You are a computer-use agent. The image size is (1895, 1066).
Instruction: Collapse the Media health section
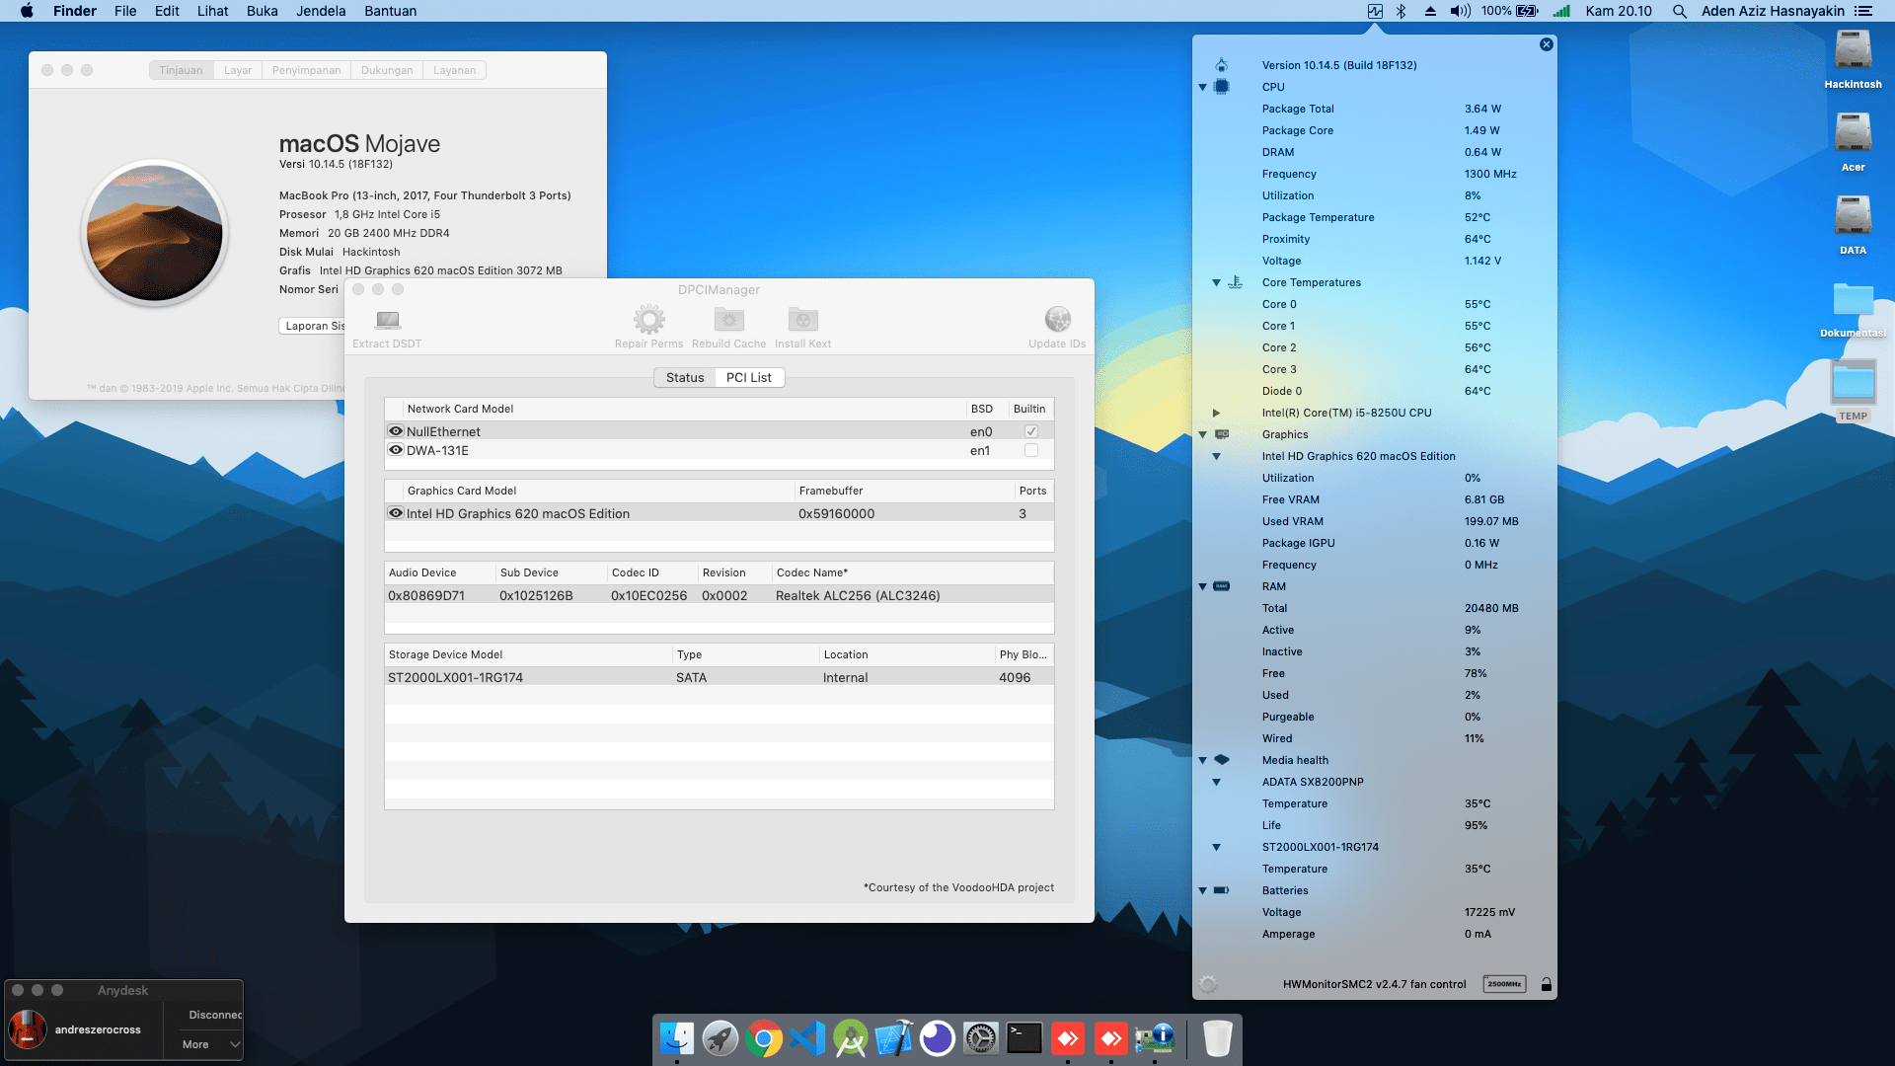(1202, 760)
